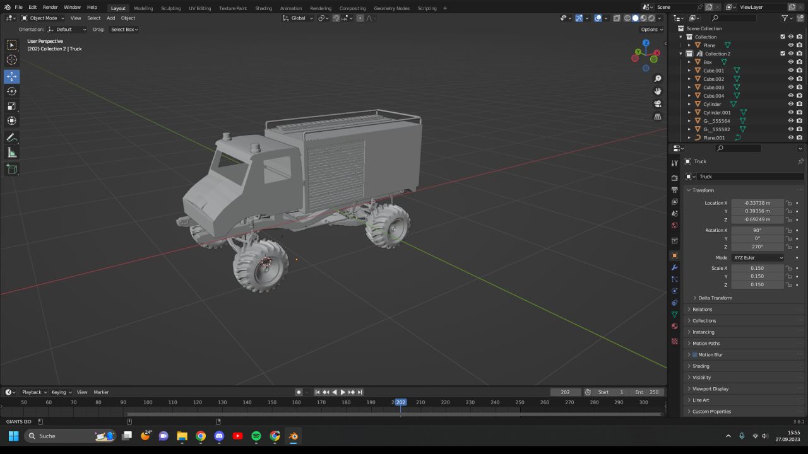Click the viewport zoom magnifier icon
This screenshot has height=454, width=808.
point(658,79)
